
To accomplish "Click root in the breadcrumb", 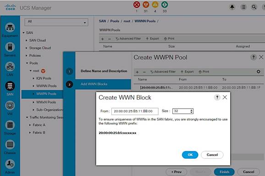I will tap(127, 21).
